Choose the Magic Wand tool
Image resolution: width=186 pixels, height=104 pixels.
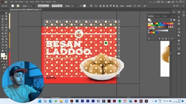coord(3,16)
